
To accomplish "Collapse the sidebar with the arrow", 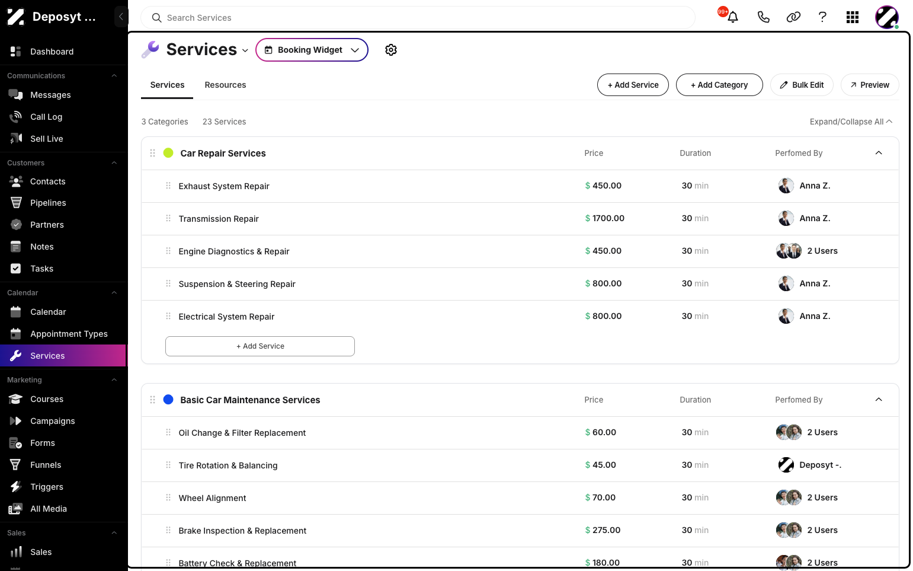I will 121,17.
